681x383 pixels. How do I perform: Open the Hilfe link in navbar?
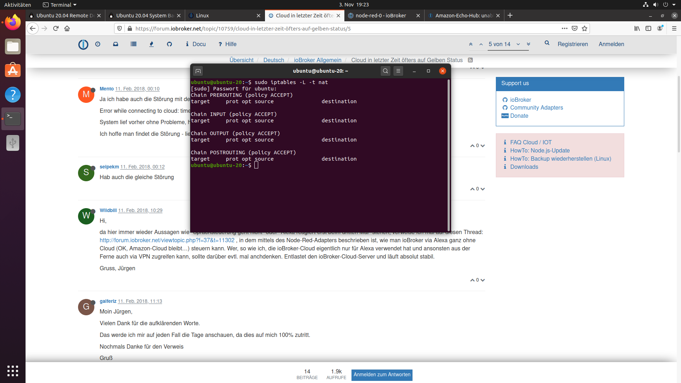[227, 44]
